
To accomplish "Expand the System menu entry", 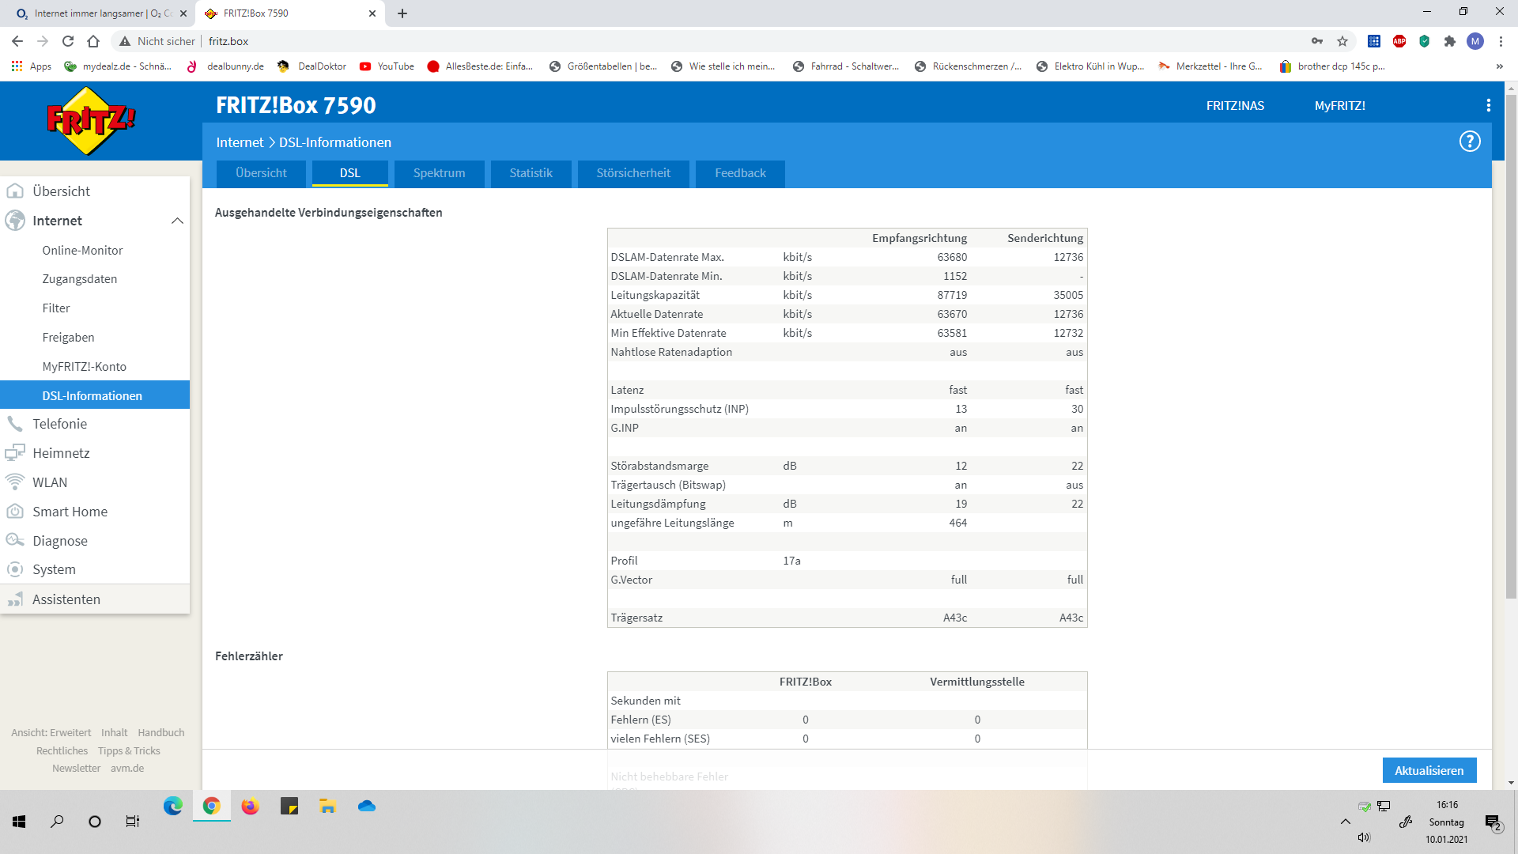I will (x=54, y=569).
